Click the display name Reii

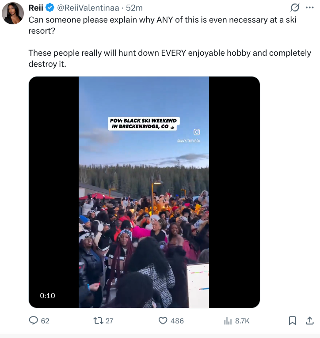[36, 8]
